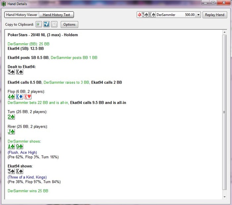Click 'DerSammler posts BB 1 BB' text
Screen dimensions: 232x205
point(74,58)
